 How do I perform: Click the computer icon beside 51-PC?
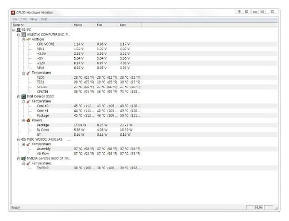click(x=19, y=30)
